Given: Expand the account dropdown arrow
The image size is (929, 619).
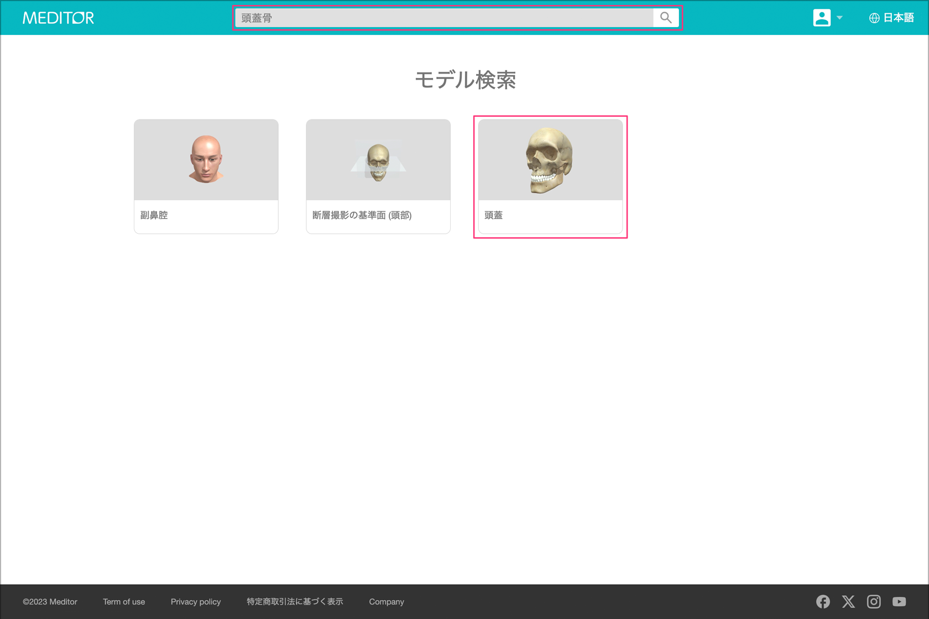Looking at the screenshot, I should pos(839,18).
